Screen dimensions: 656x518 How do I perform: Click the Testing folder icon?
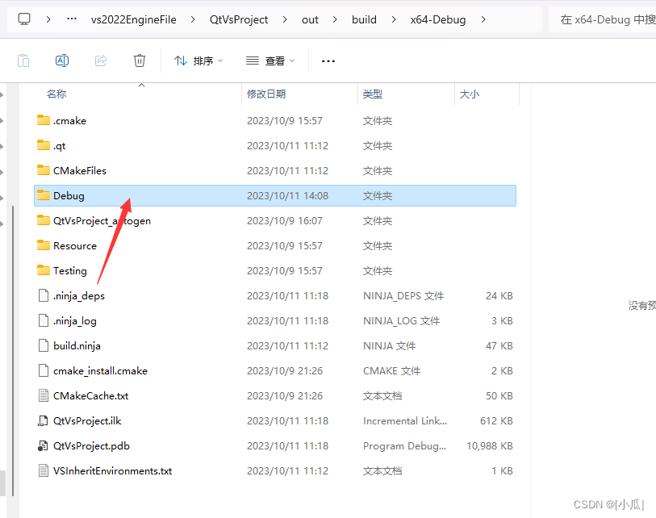click(43, 270)
